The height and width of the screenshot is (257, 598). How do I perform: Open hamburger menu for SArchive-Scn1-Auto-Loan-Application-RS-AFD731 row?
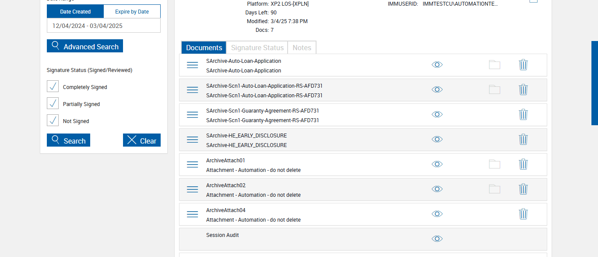[193, 90]
